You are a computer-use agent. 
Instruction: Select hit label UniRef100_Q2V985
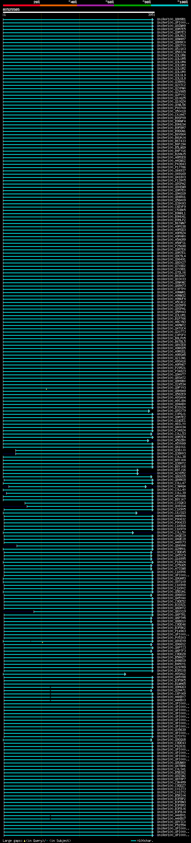coord(171,92)
